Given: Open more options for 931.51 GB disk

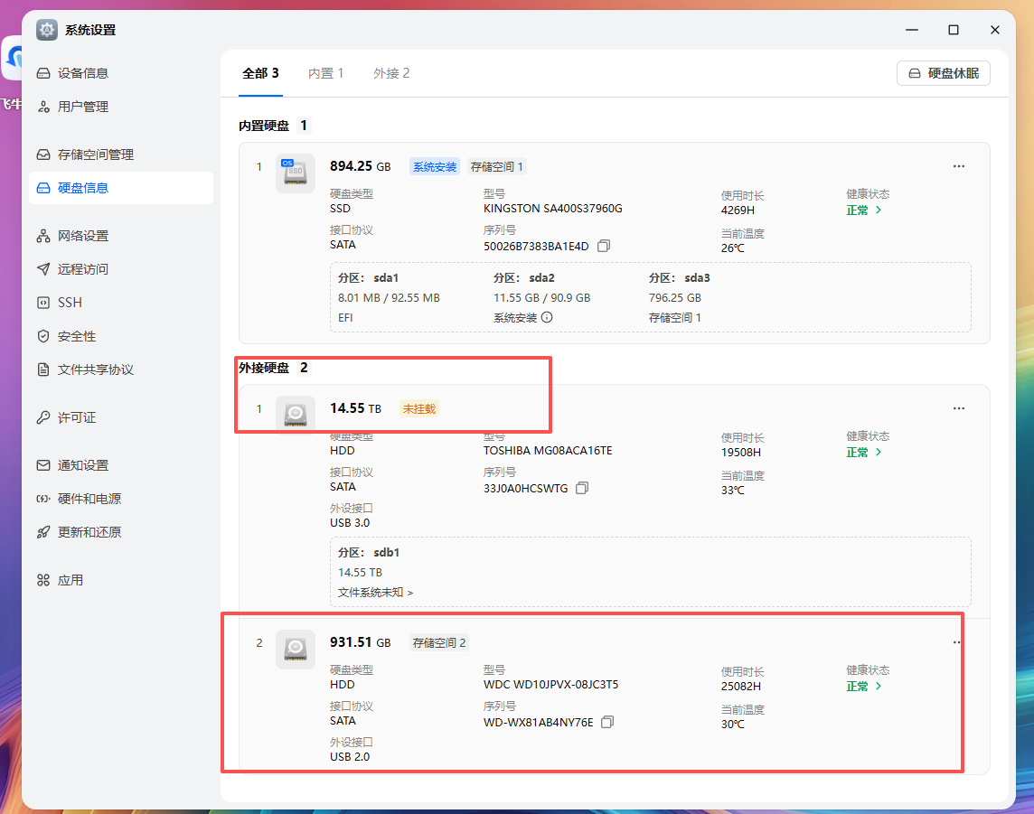Looking at the screenshot, I should coord(957,642).
